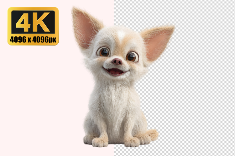Click the puppy's fluffy cheek on the left side

tap(94, 64)
